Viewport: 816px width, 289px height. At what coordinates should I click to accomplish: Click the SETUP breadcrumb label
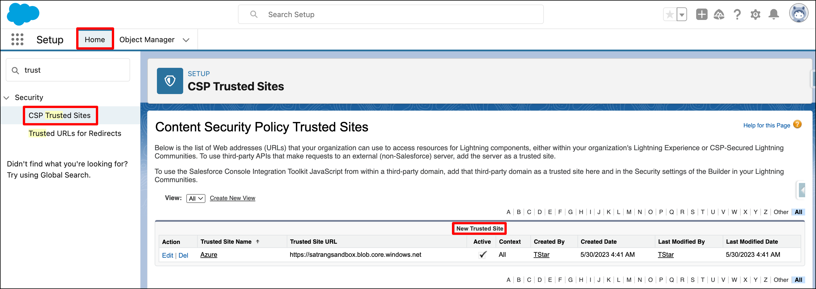(199, 74)
